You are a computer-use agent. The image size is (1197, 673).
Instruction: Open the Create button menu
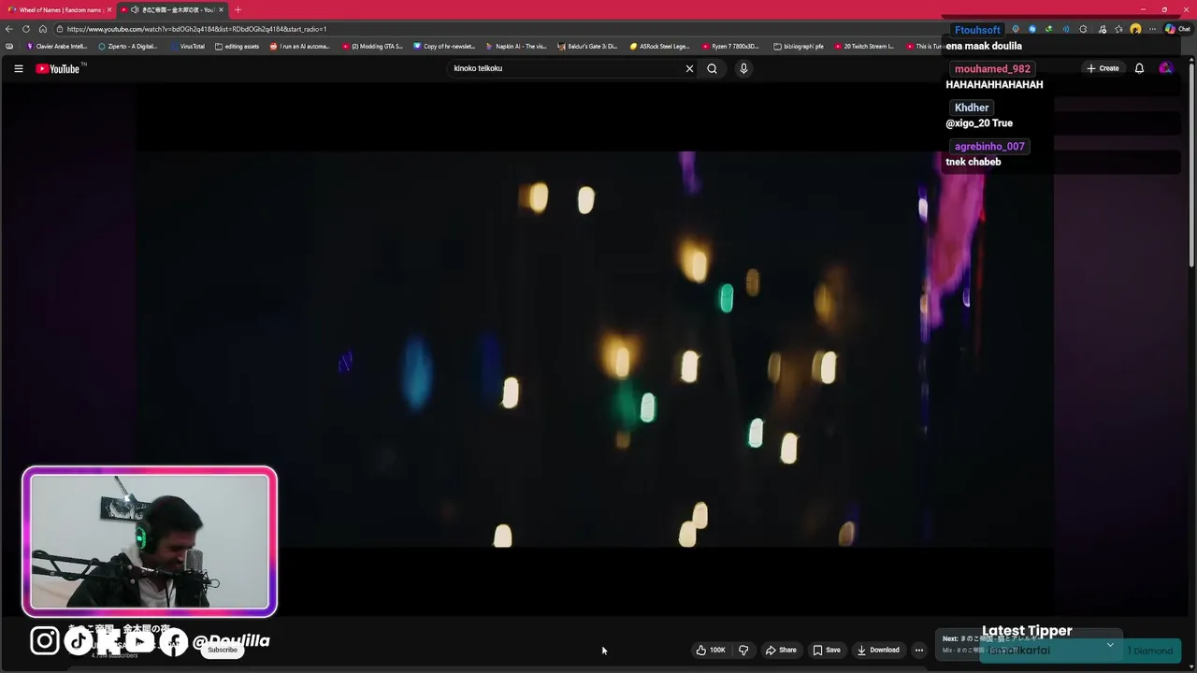click(x=1103, y=68)
